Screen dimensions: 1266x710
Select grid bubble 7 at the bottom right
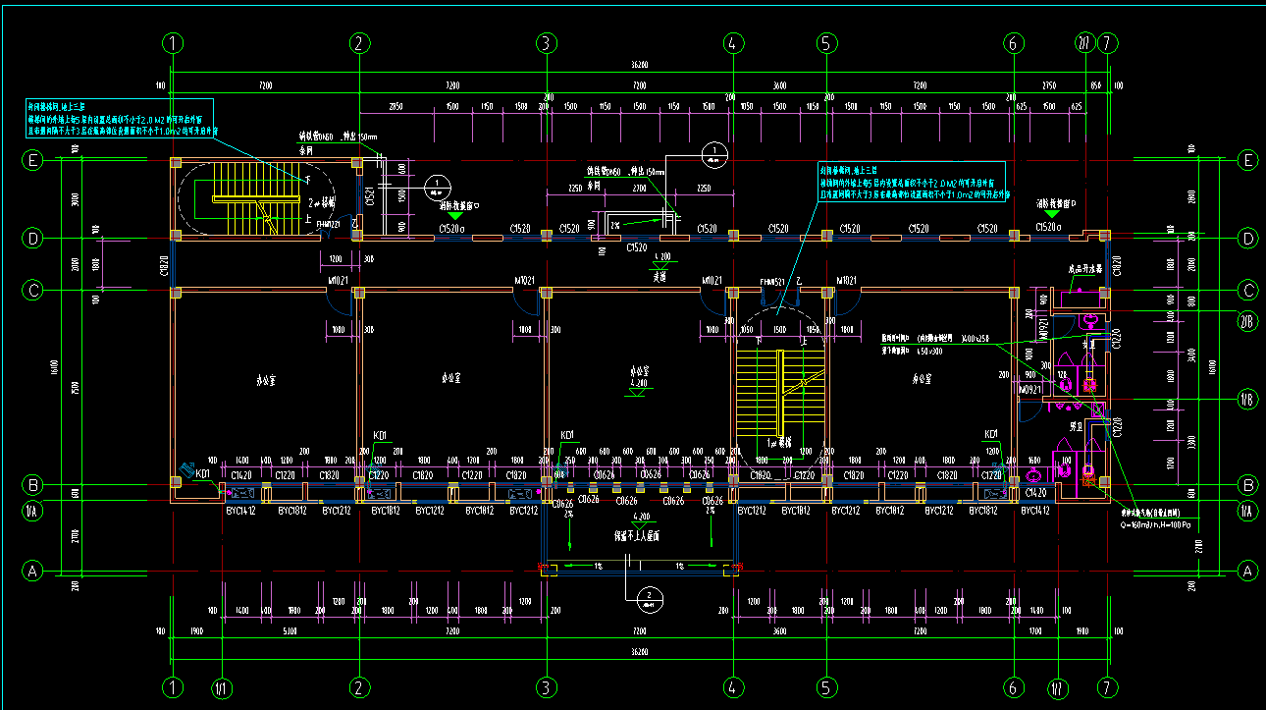(1107, 686)
